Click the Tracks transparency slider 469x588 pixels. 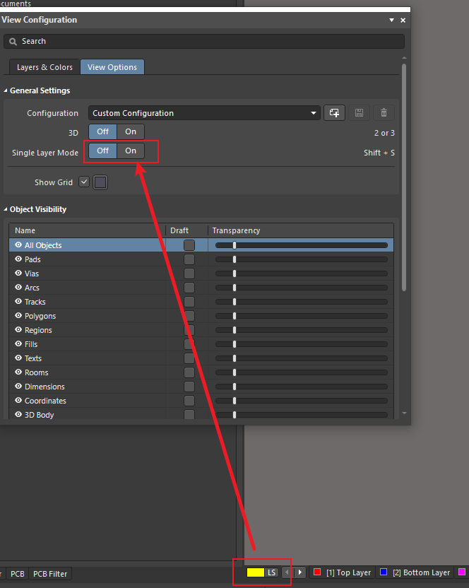coord(302,302)
